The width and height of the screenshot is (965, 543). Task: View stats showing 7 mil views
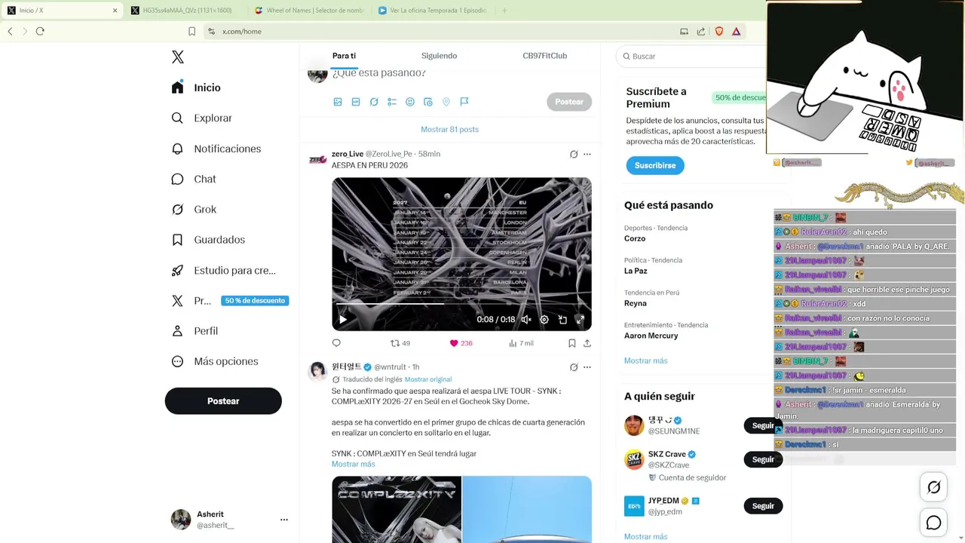click(x=521, y=343)
